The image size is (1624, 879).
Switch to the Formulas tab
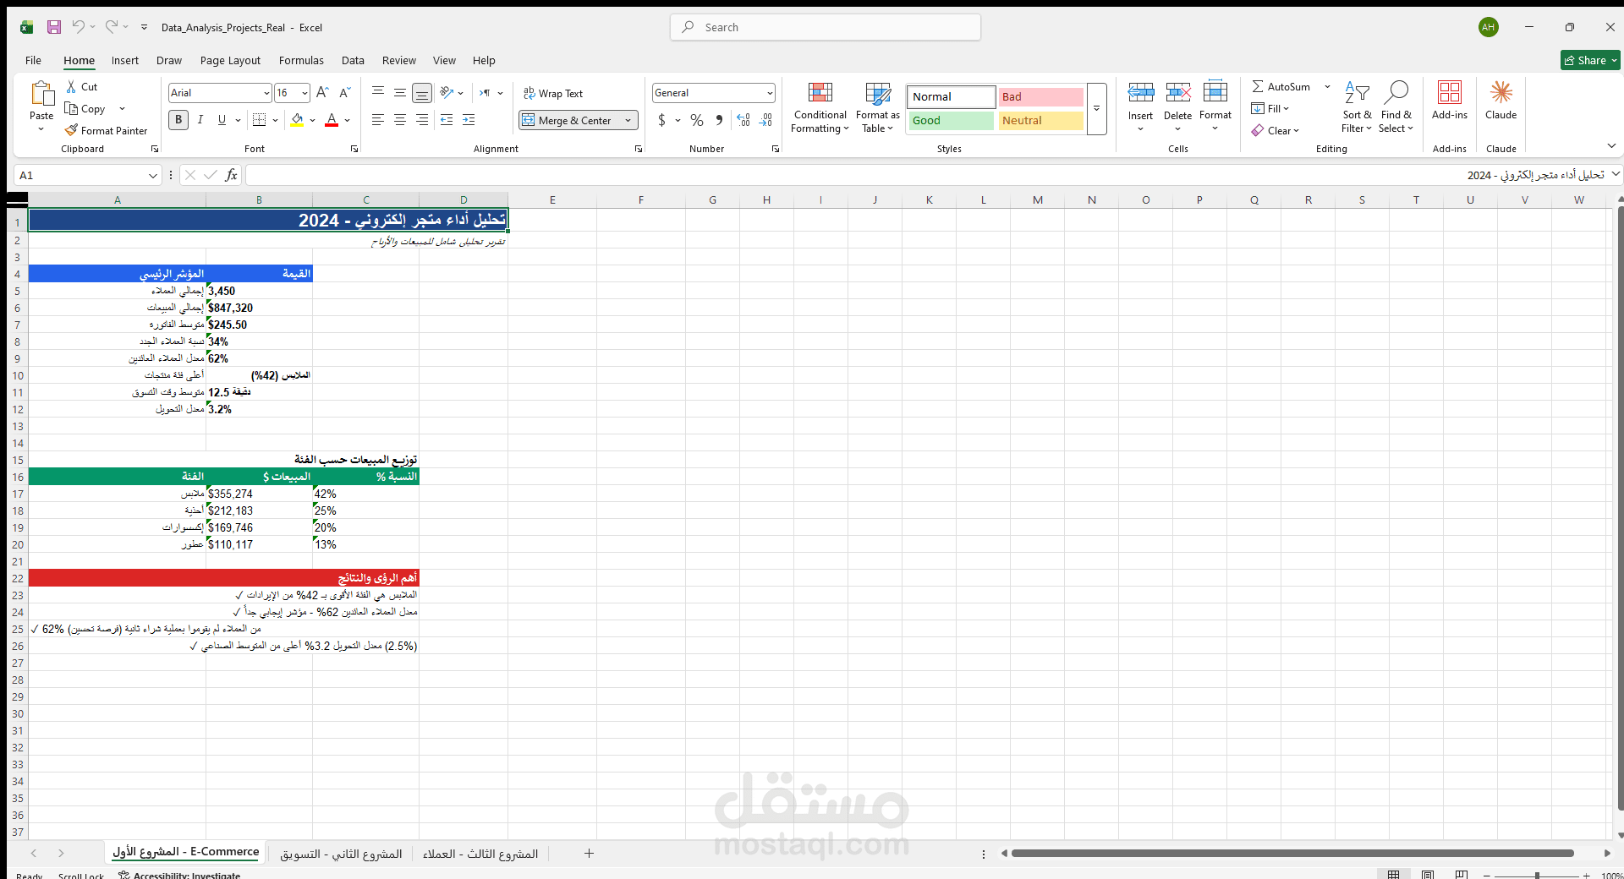(x=301, y=60)
